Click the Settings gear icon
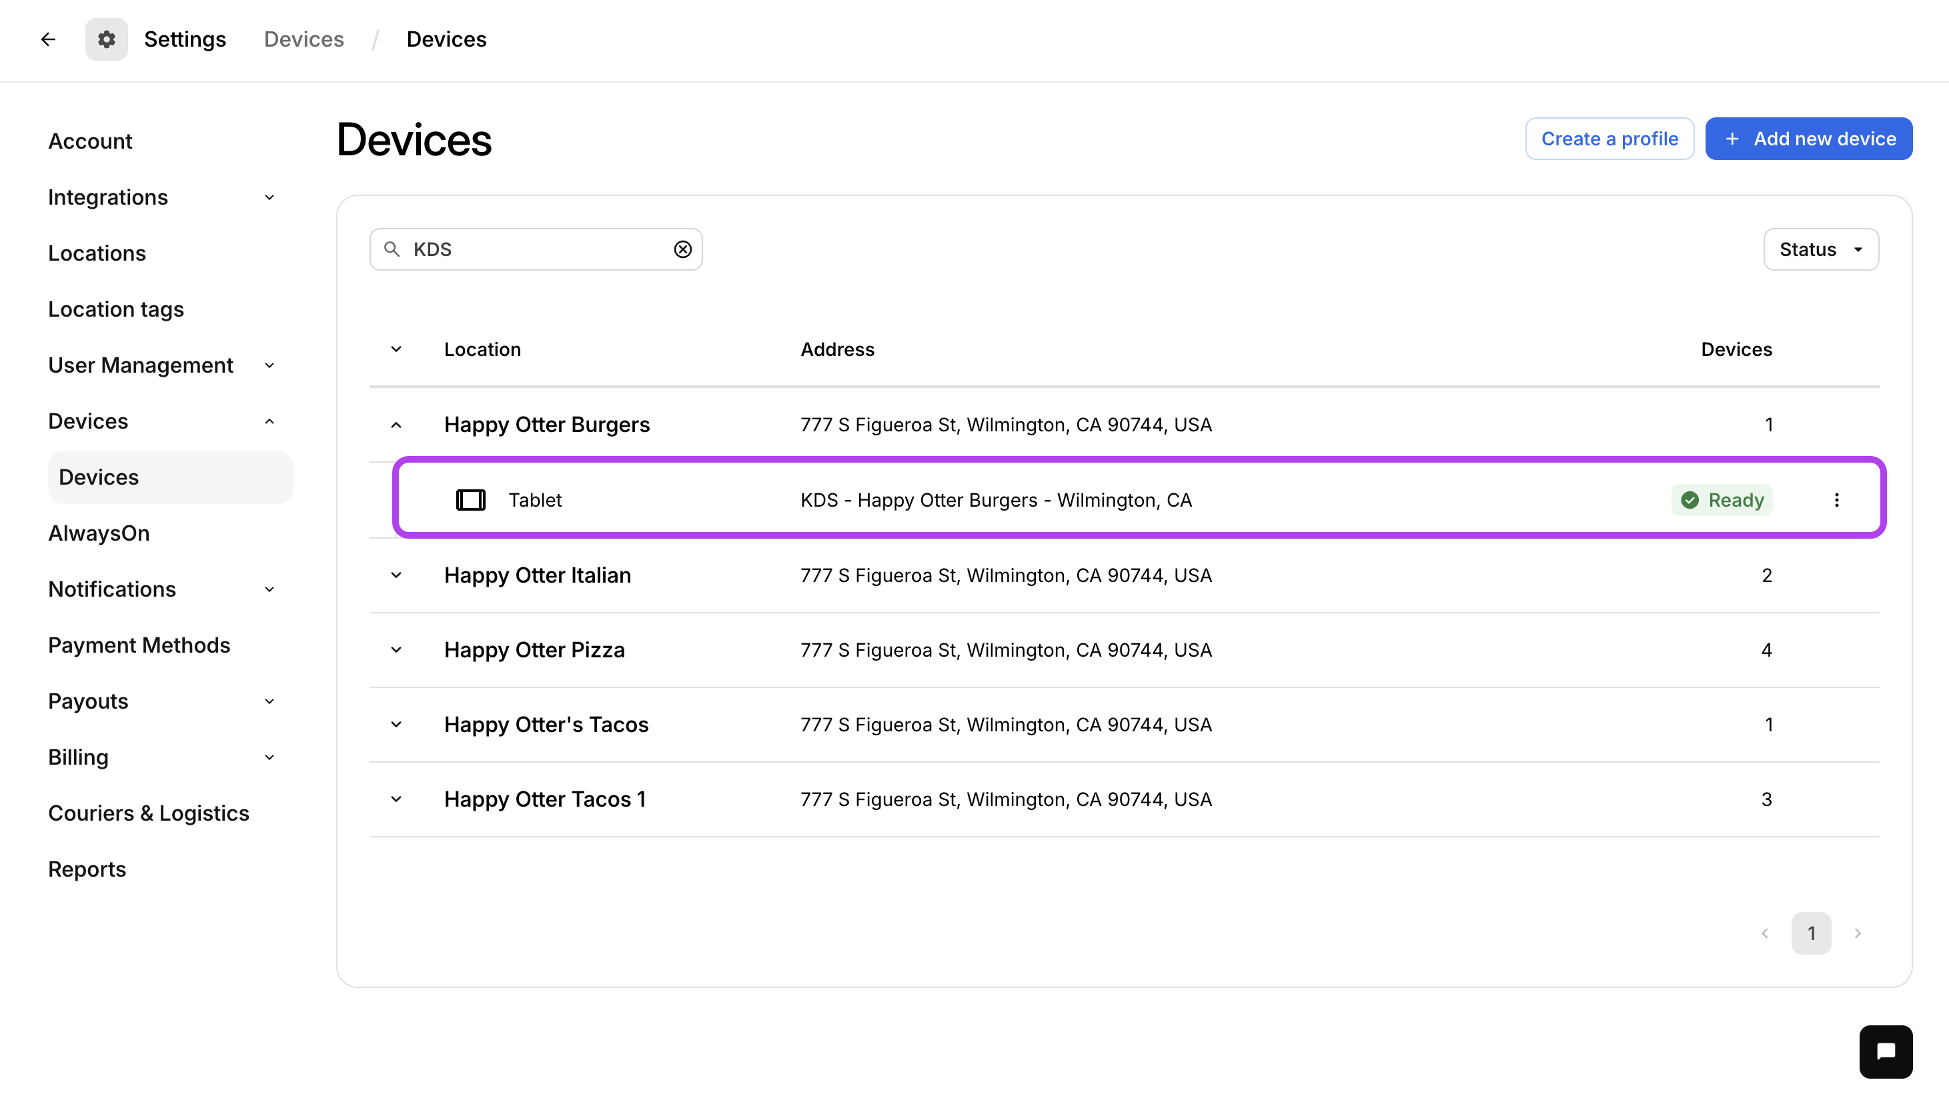Screen dimensions: 1949x1100 [106, 39]
